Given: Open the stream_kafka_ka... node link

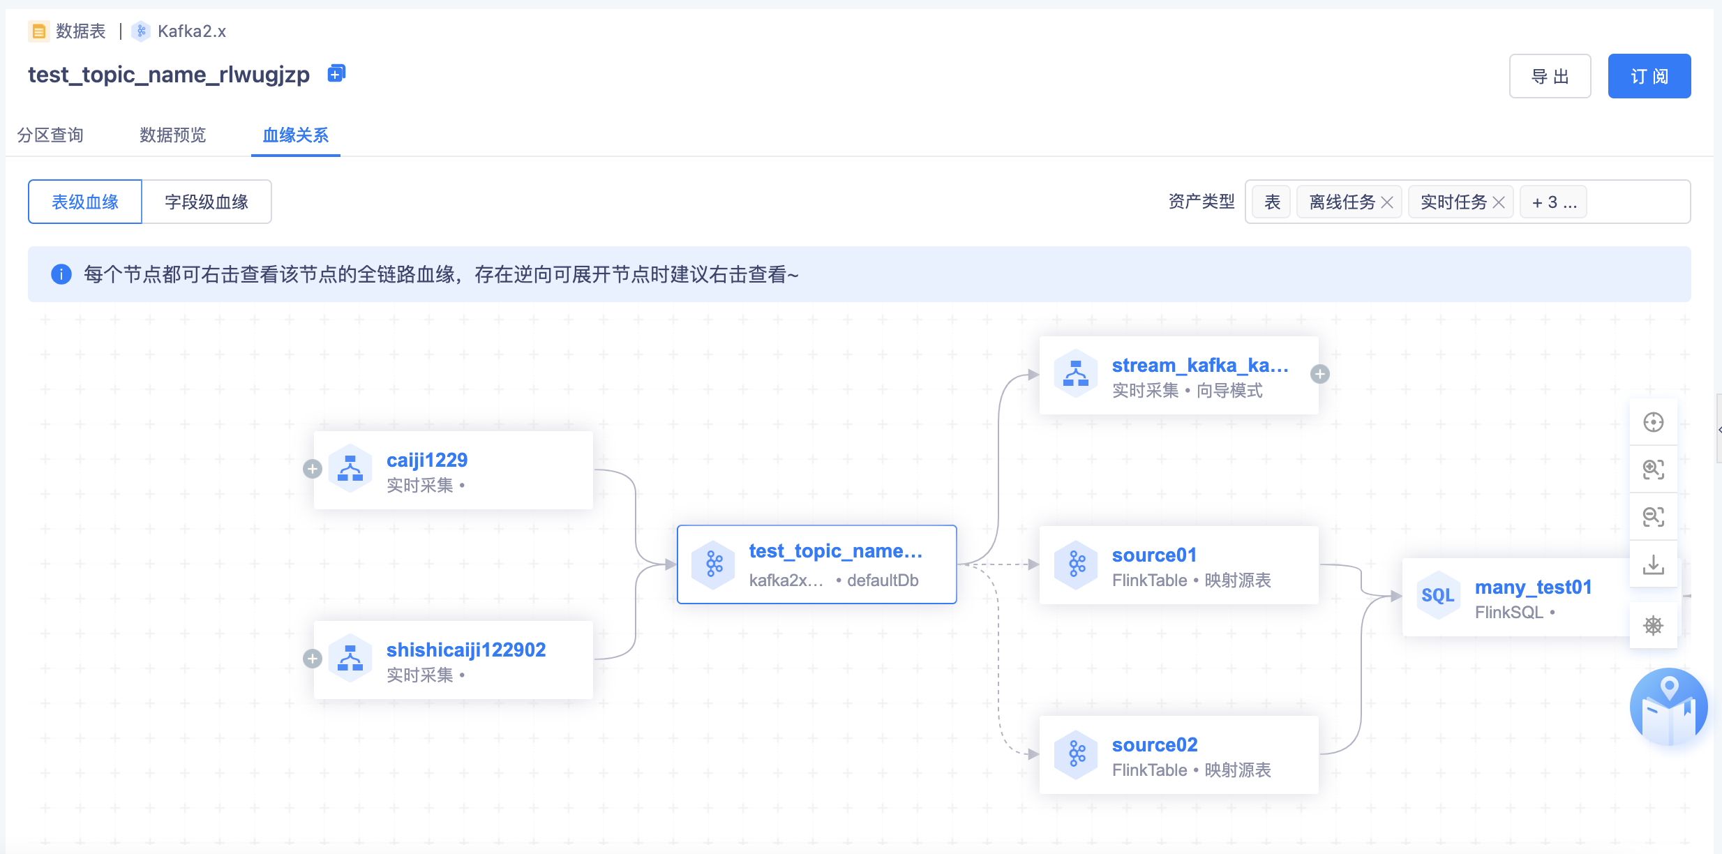Looking at the screenshot, I should coord(1200,365).
